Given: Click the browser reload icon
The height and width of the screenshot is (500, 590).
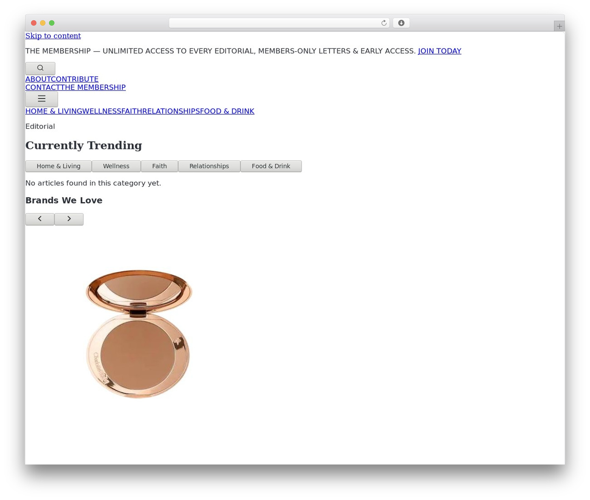Looking at the screenshot, I should click(x=383, y=23).
